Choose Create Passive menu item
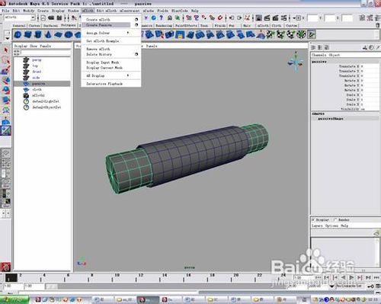381x304 pixels. 99,25
